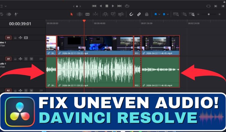Click the diamond keyframe icon in toolbar
Image resolution: width=226 pixels, height=132 pixels.
[9, 14]
